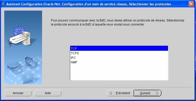Click the protocol instruction text paragraph
The width and height of the screenshot is (196, 101).
pyautogui.click(x=117, y=22)
